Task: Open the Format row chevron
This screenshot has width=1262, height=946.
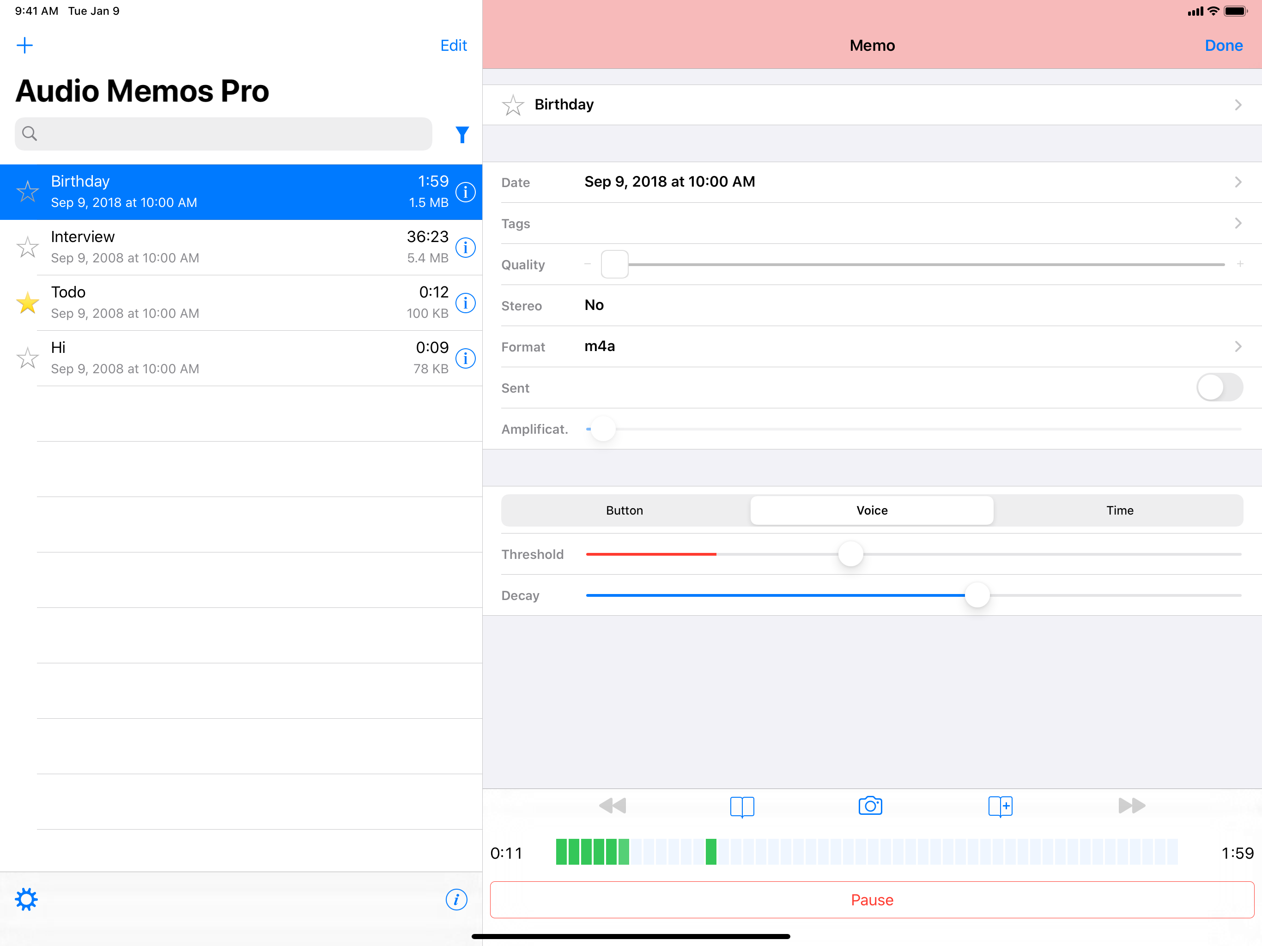Action: coord(1238,346)
